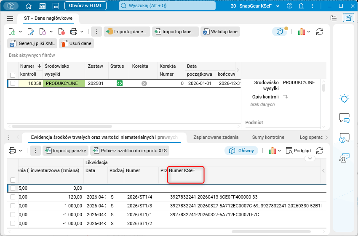
Task: Click the Generuj pliki XML button
Action: 32,43
